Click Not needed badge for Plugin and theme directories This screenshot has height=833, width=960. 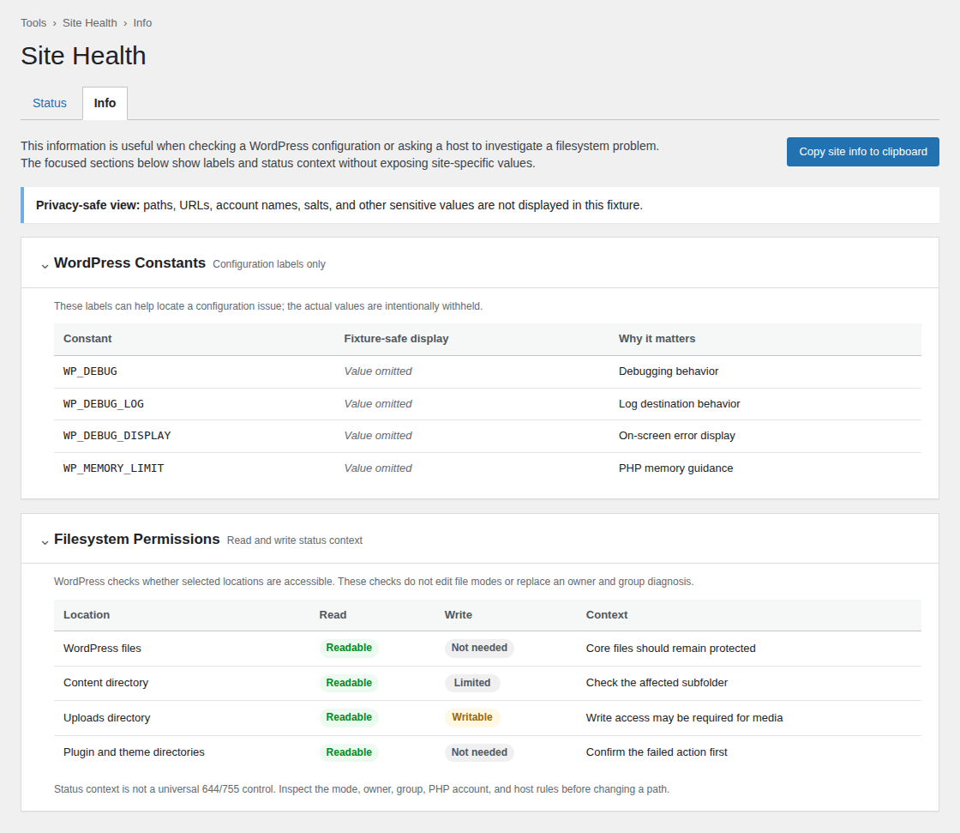pos(479,752)
